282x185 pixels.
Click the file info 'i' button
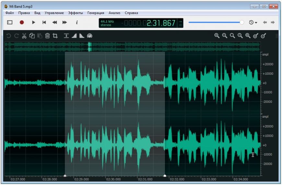point(77,22)
